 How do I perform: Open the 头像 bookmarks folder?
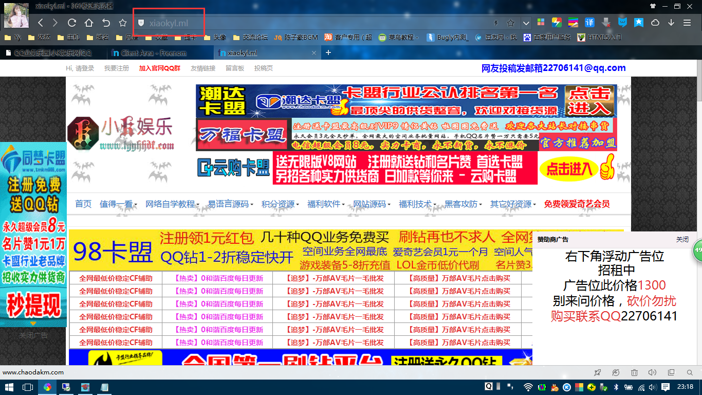(215, 38)
